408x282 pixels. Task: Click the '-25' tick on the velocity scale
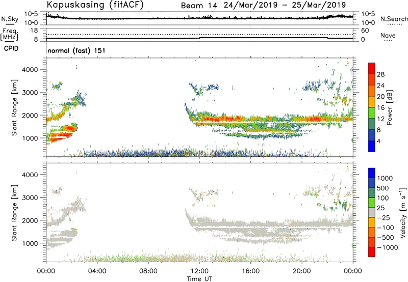point(384,217)
